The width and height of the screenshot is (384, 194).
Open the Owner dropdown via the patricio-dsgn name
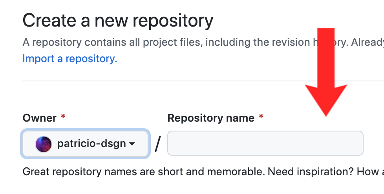click(x=91, y=144)
